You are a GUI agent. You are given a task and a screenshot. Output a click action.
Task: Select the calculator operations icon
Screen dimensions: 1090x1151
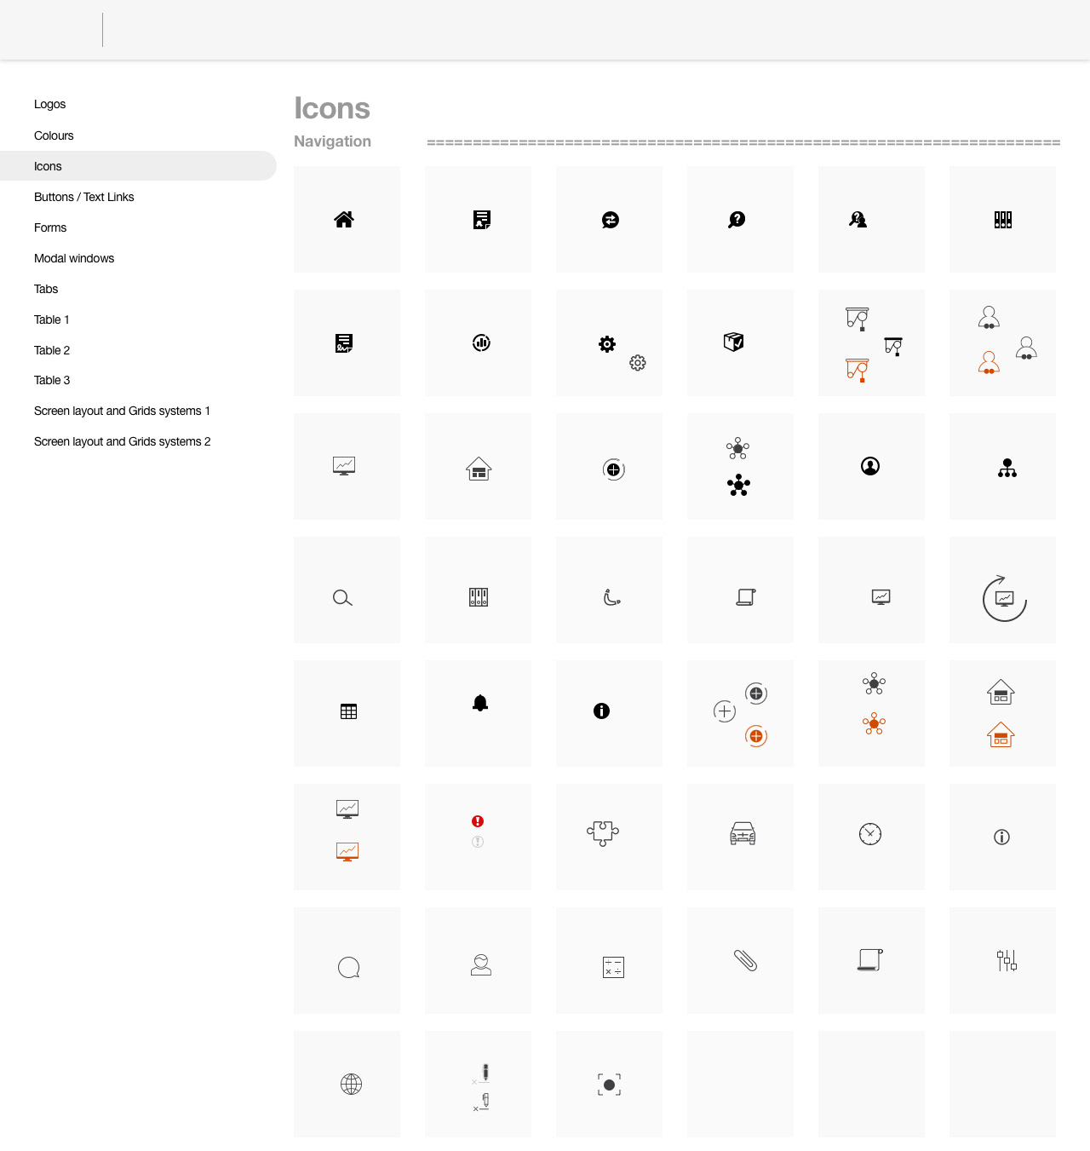pyautogui.click(x=613, y=967)
